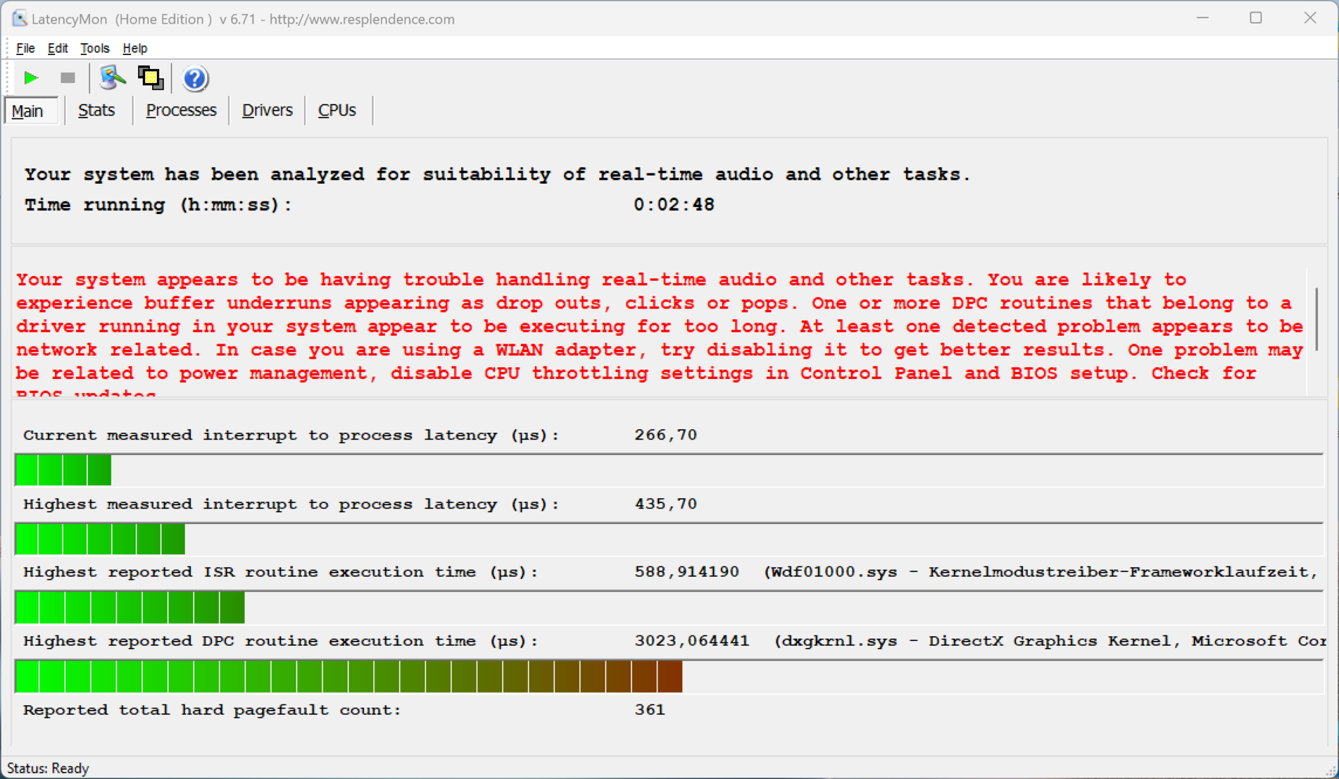This screenshot has width=1339, height=779.
Task: Open the File menu
Action: click(26, 48)
